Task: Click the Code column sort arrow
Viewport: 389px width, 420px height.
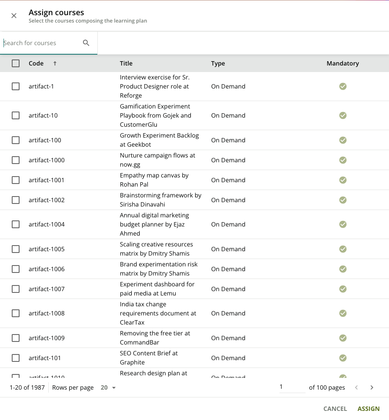Action: click(55, 63)
